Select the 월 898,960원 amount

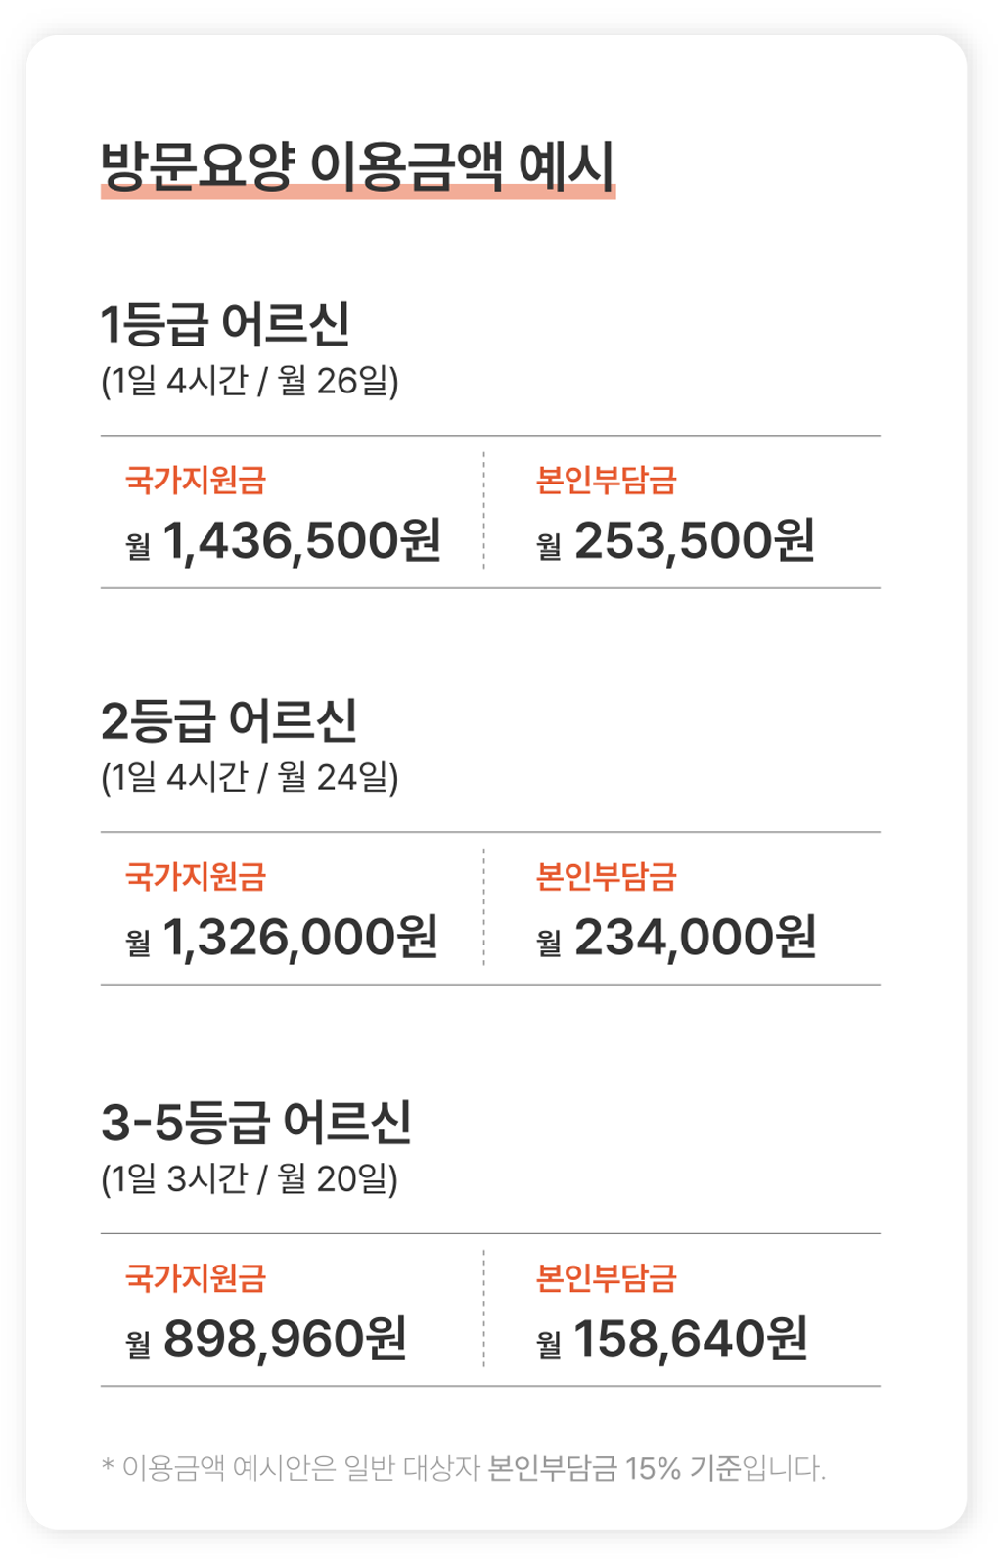point(266,1339)
